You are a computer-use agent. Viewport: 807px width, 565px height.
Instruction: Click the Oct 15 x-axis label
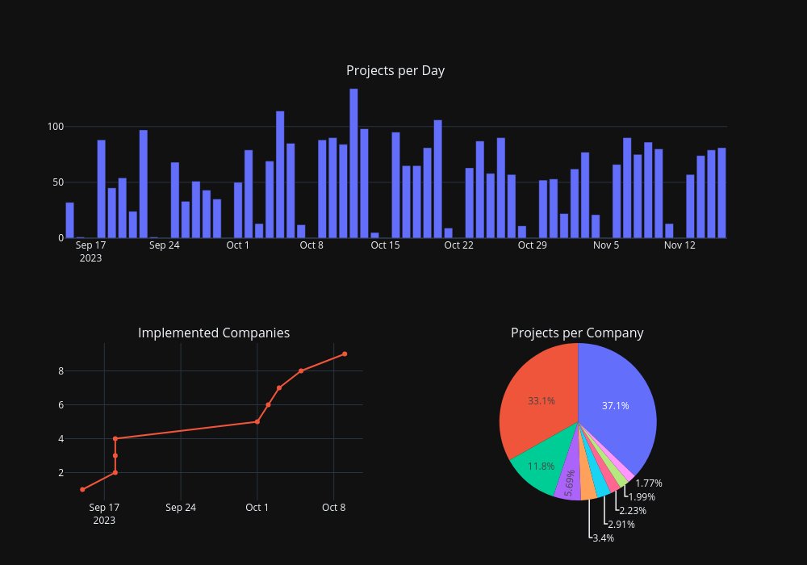[x=385, y=245]
